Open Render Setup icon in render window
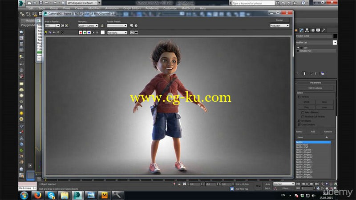Image resolution: width=356 pixels, height=200 pixels. click(131, 26)
